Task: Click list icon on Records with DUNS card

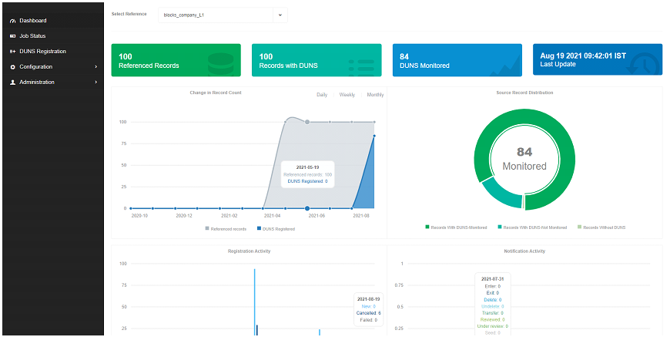Action: 361,68
